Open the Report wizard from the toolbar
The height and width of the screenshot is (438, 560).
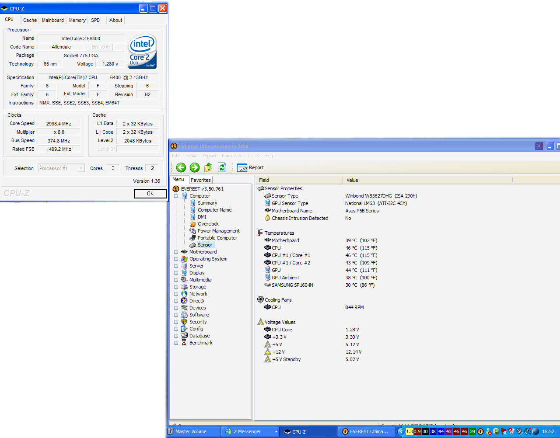pyautogui.click(x=251, y=167)
